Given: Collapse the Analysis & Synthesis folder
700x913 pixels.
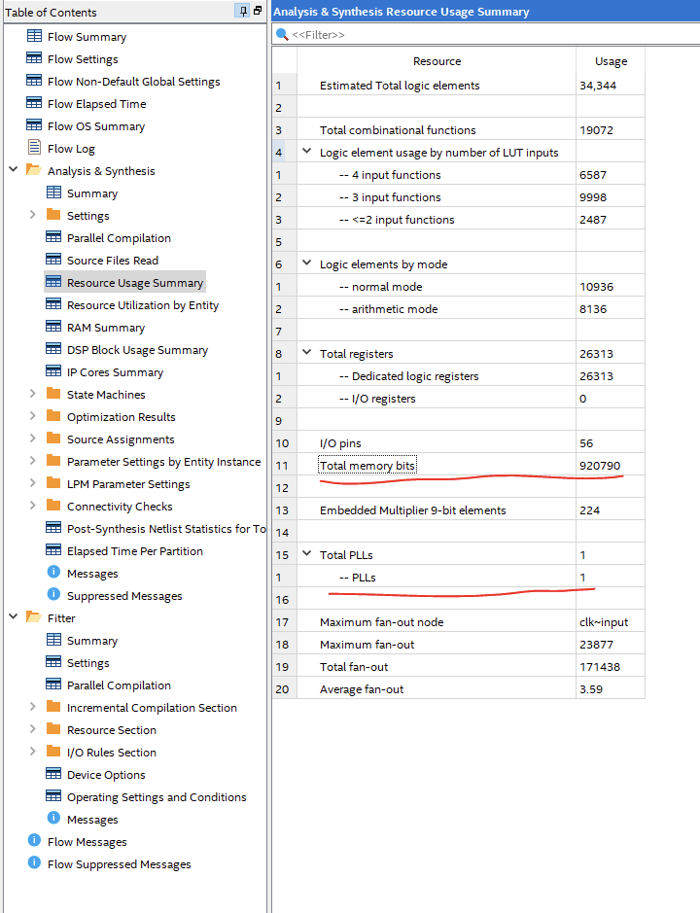Looking at the screenshot, I should 14,171.
